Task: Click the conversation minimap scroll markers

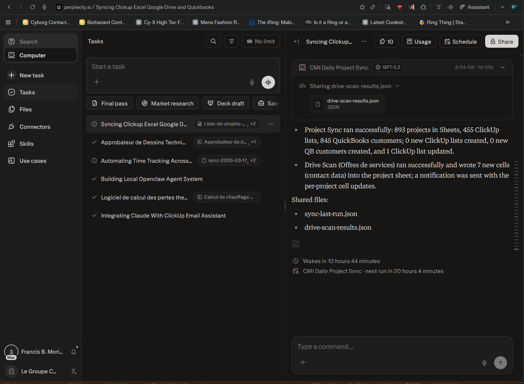Action: click(x=516, y=205)
